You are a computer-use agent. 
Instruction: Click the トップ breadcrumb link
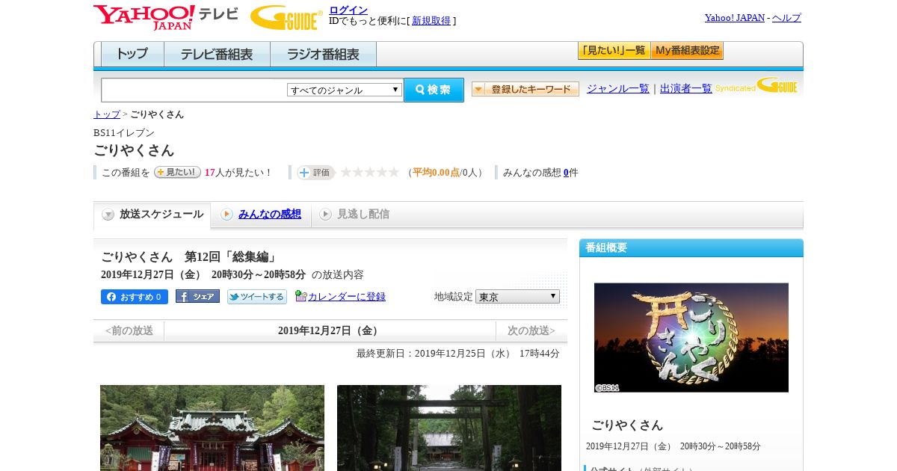tap(107, 114)
